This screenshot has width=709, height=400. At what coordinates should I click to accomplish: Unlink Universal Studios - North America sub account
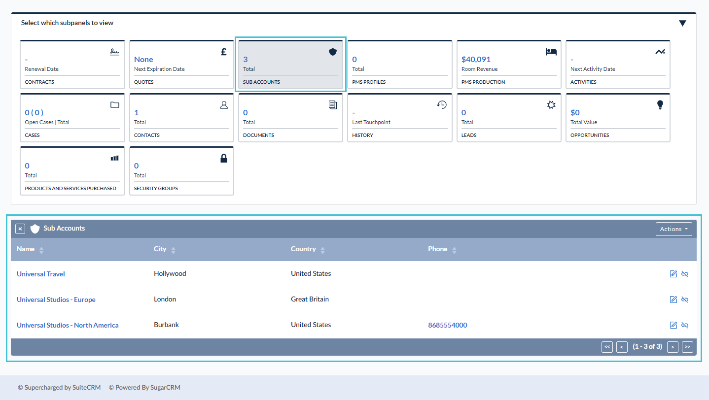pos(684,325)
